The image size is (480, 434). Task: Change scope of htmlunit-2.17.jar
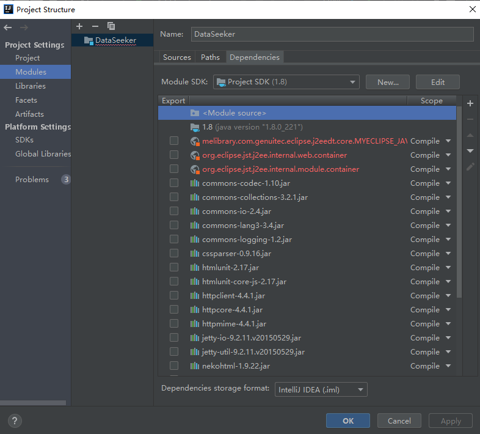click(x=448, y=268)
